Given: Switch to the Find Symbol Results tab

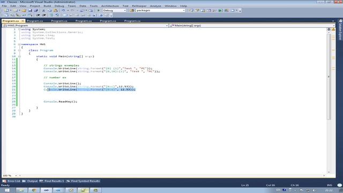Looking at the screenshot, I should click(x=83, y=181).
